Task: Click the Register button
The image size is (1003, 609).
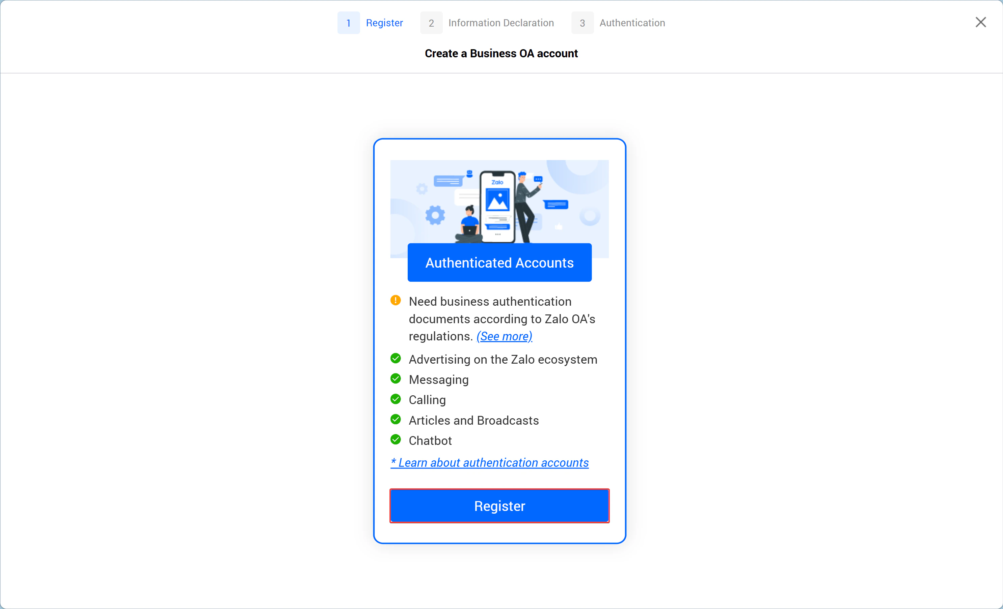Action: click(x=499, y=506)
